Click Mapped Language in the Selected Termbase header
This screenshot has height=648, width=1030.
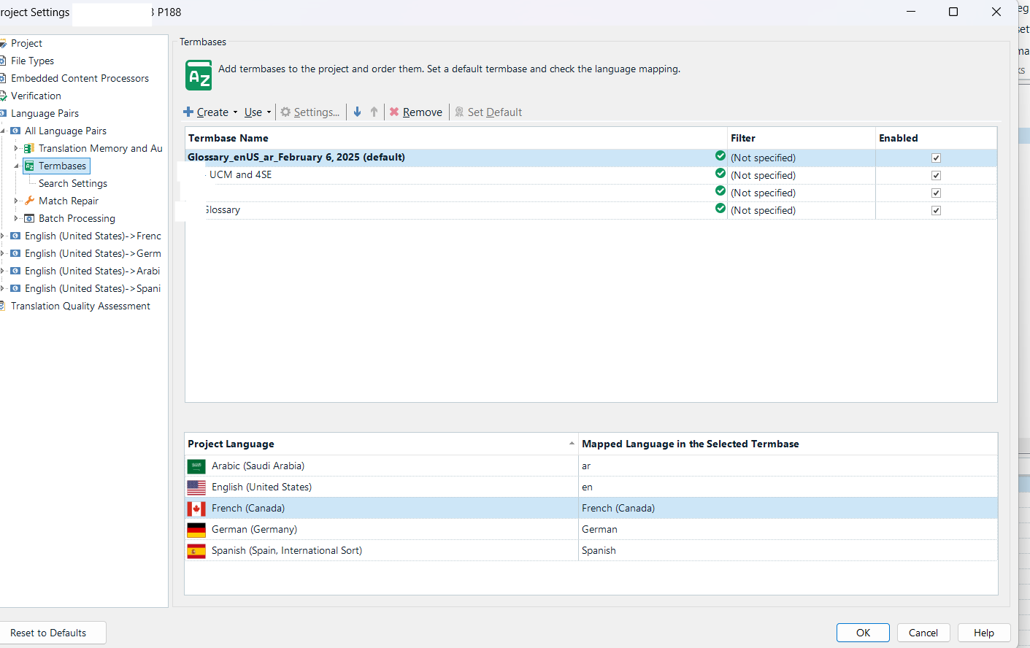[788, 444]
